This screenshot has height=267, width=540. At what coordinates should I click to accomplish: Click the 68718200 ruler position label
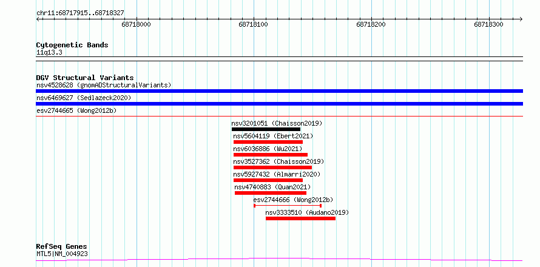[371, 24]
